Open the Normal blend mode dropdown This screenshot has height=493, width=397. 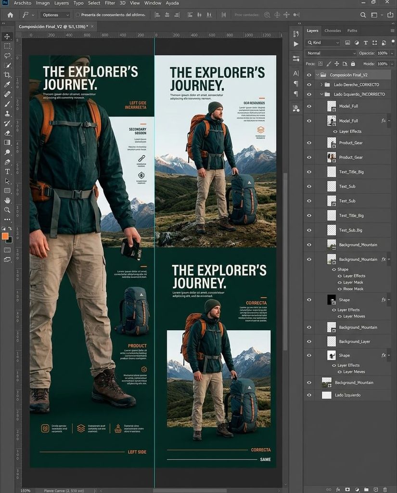pos(331,53)
